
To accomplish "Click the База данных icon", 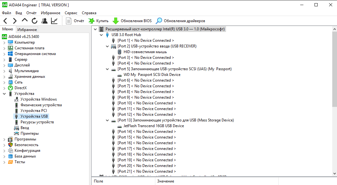I will (10, 156).
